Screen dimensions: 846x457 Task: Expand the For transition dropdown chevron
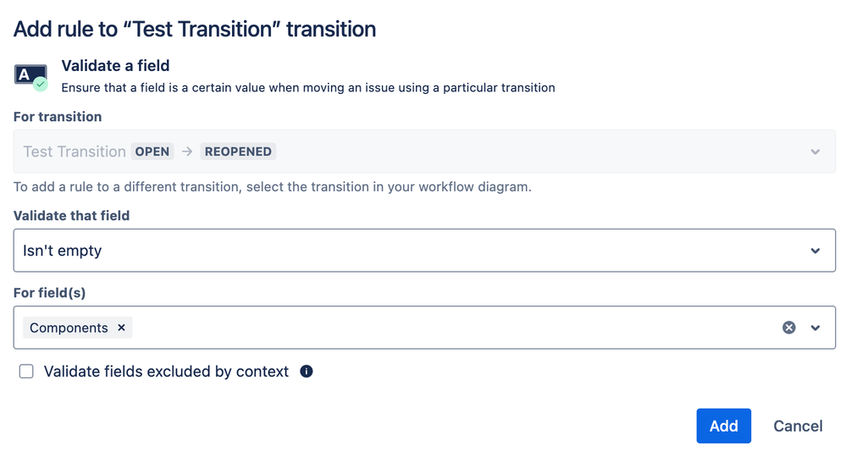point(816,152)
